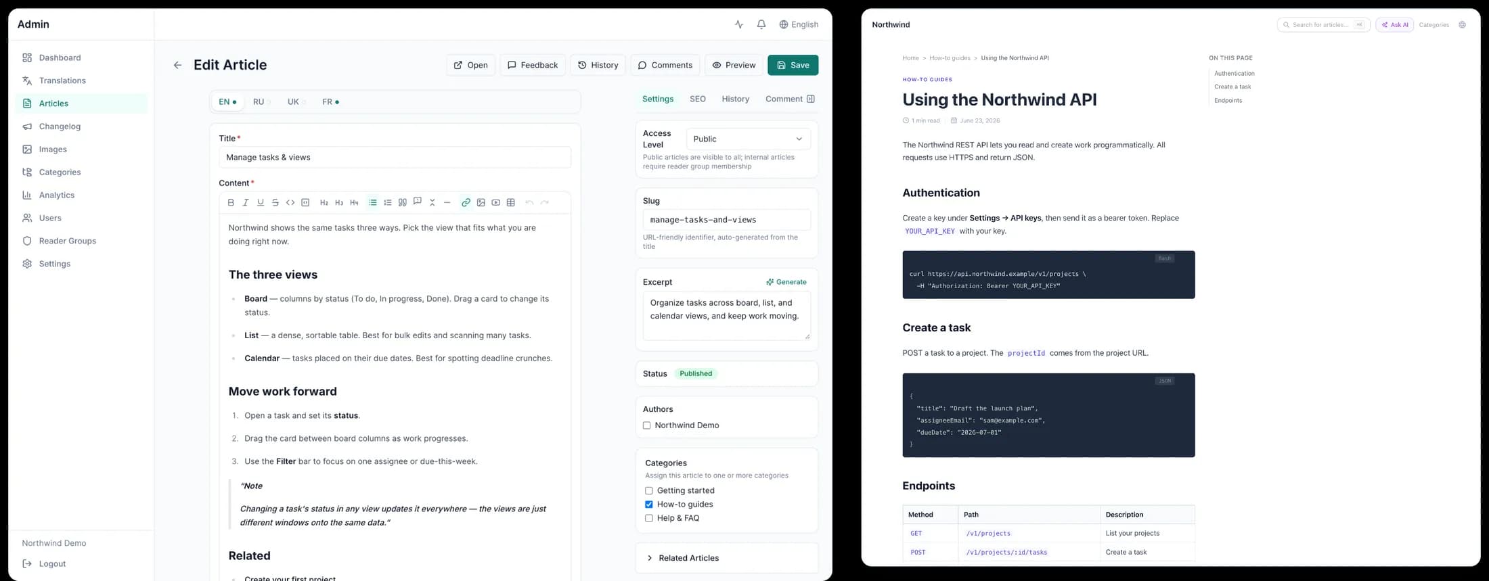Uncheck the How-to guides category
Screen dimensions: 1489x581
[x=649, y=505]
